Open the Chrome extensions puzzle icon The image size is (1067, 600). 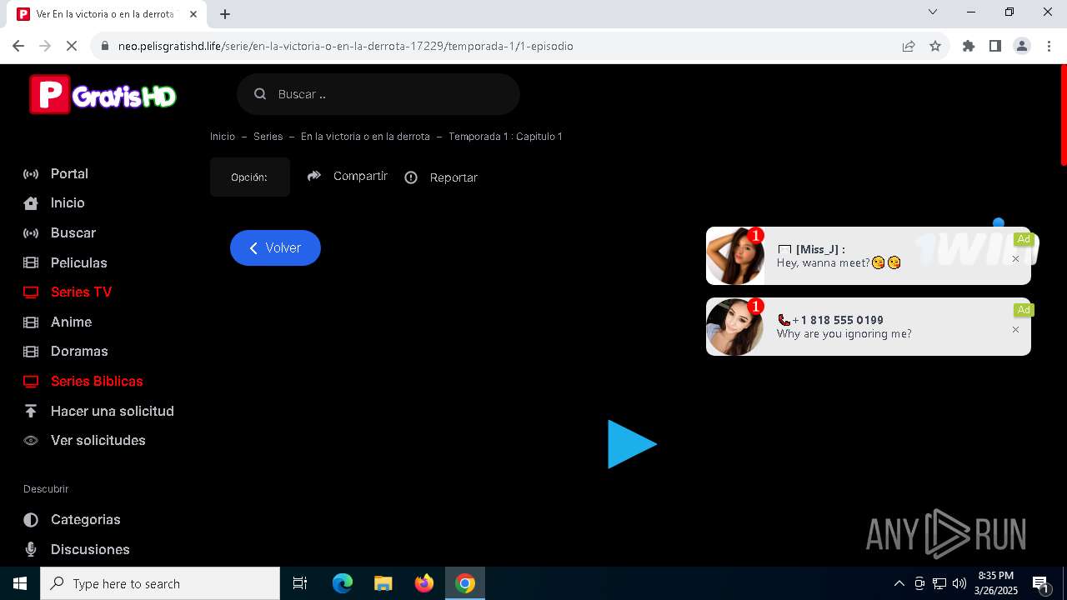click(969, 46)
